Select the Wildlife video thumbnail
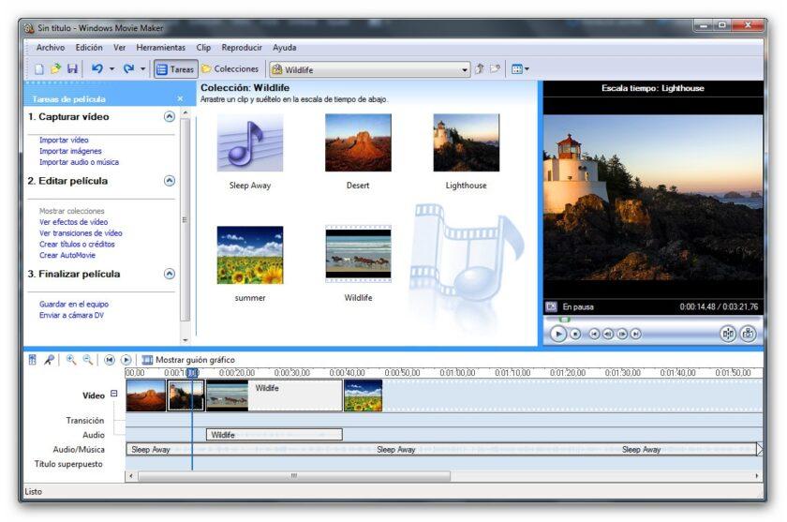787x522 pixels. click(358, 254)
